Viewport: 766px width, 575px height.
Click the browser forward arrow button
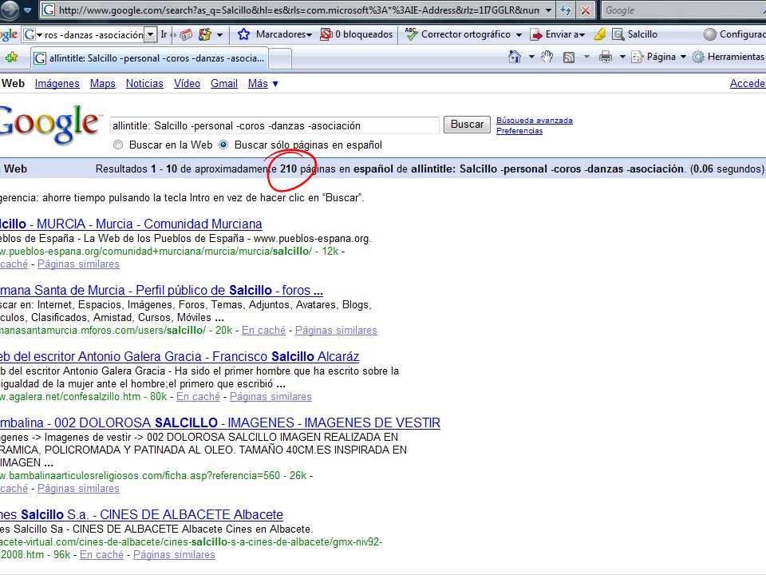8,9
